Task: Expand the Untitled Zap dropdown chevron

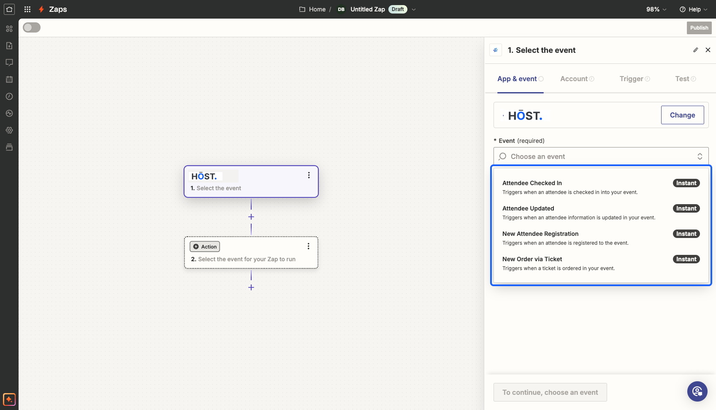Action: (x=414, y=9)
